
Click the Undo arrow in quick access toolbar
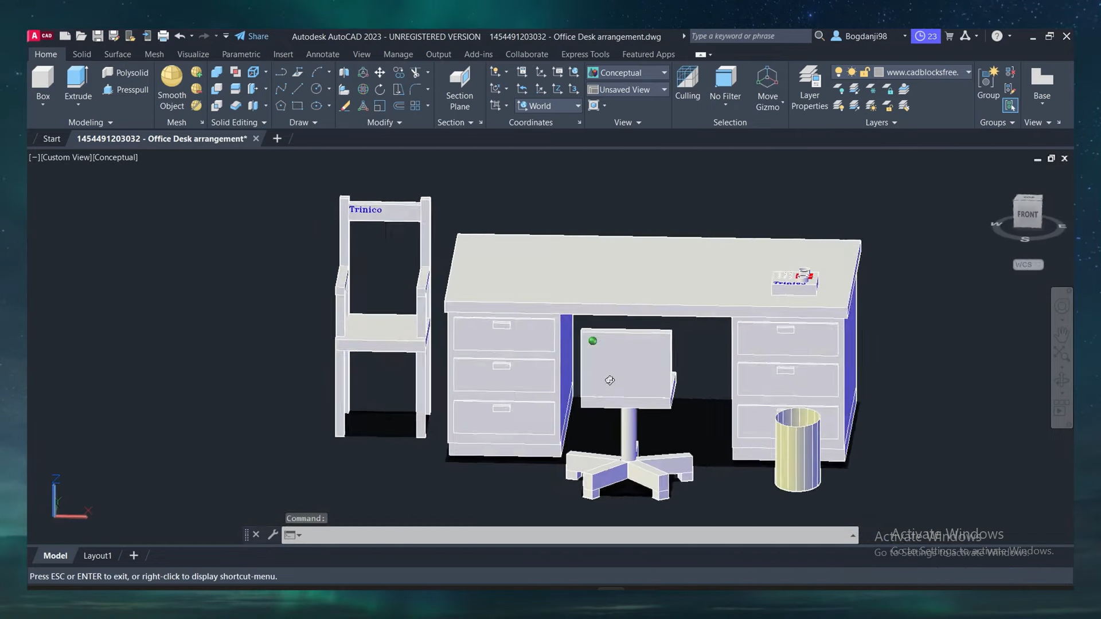179,36
